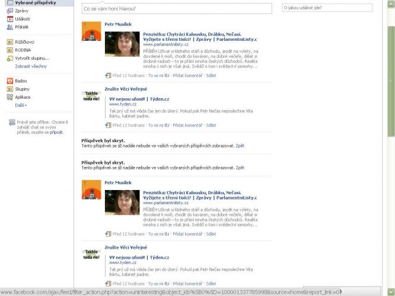This screenshot has width=395, height=296.
Task: Click www.parlamentnilisty.cz URL in topmost post
Action: [x=165, y=44]
